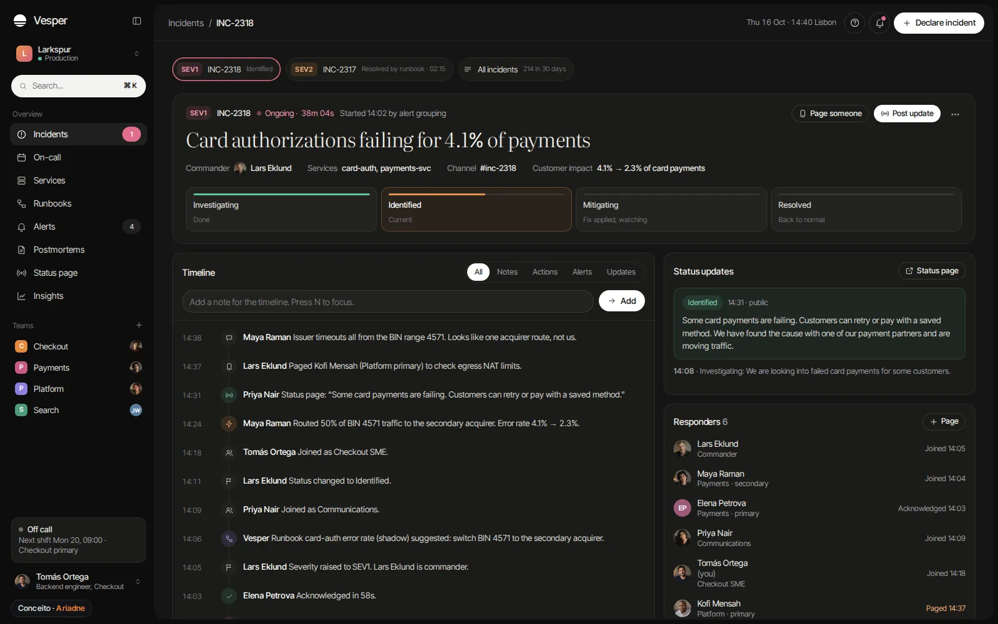Open Status page in the sidebar
998x624 pixels.
pos(79,273)
